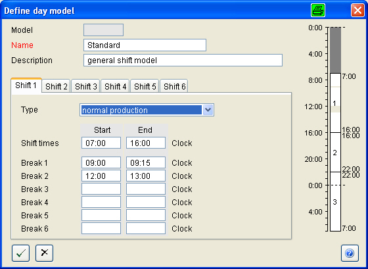The height and width of the screenshot is (269, 368).
Task: Expand the Type dropdown arrow
Action: (x=208, y=110)
